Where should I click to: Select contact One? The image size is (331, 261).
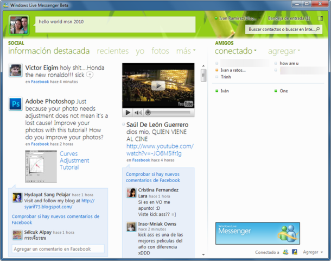[284, 91]
